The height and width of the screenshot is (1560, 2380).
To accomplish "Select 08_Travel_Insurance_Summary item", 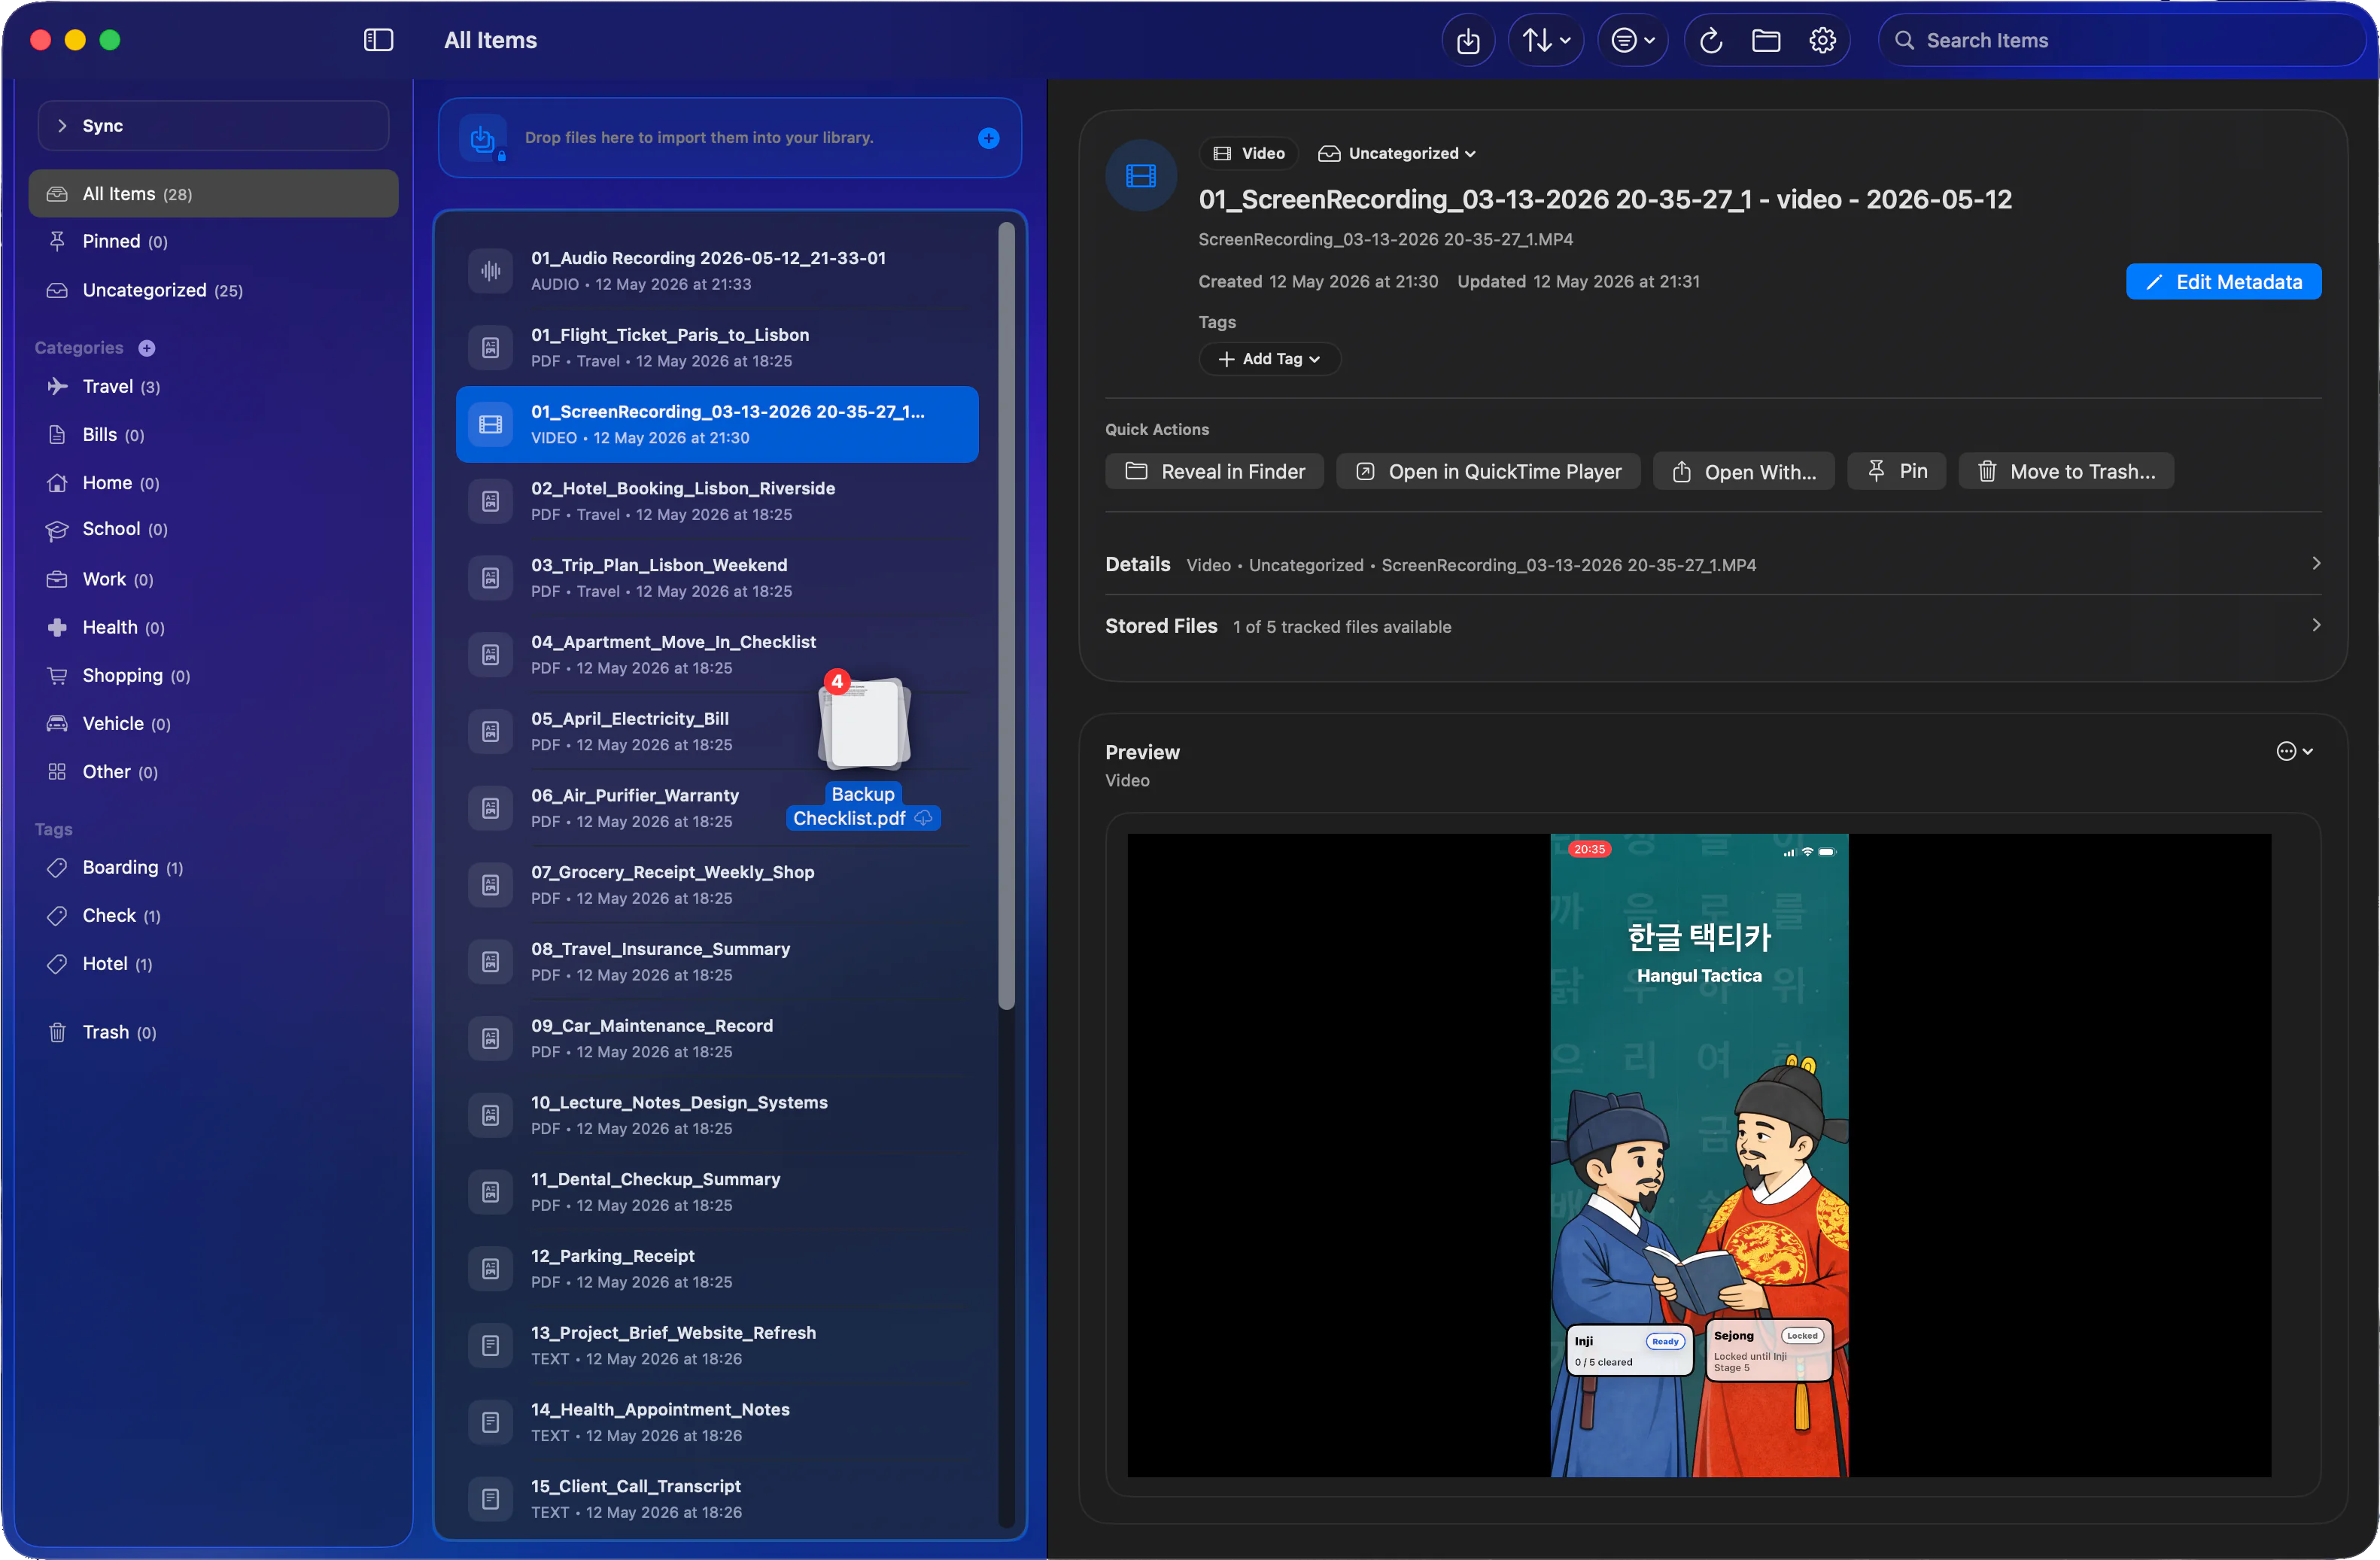I will (717, 961).
